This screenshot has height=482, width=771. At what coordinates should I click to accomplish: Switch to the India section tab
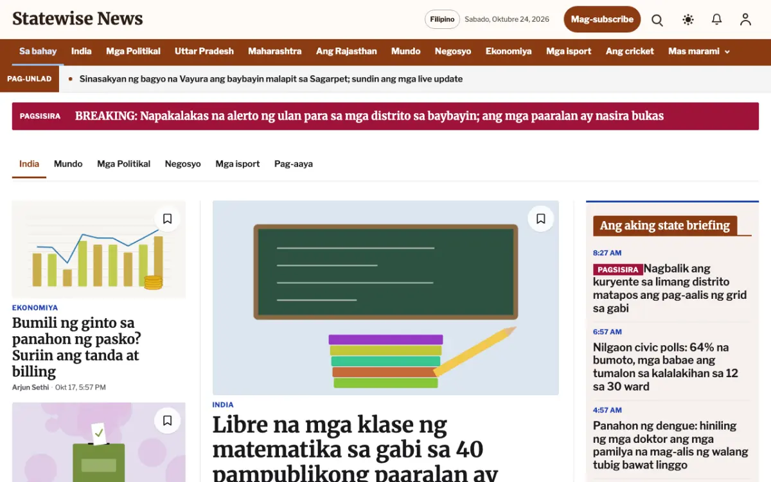point(29,164)
